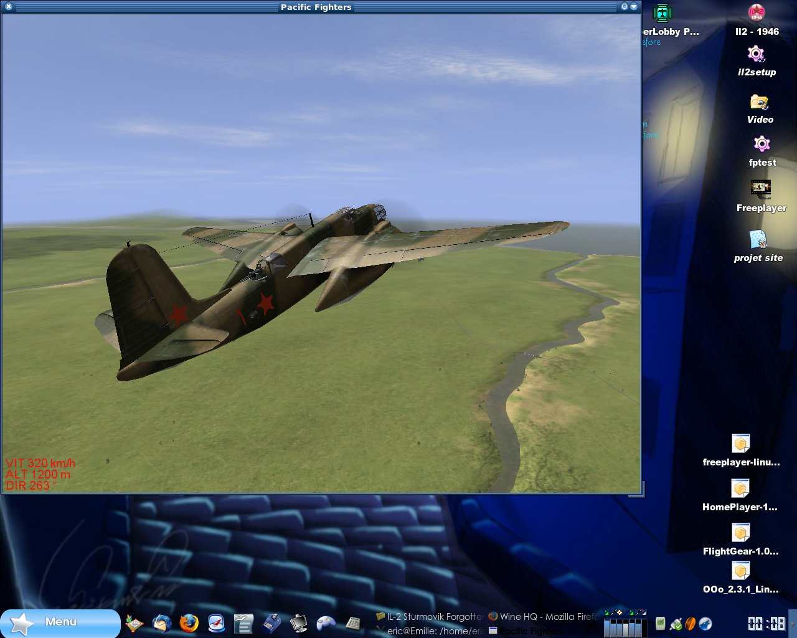Click the orange oval tray icon

(691, 623)
